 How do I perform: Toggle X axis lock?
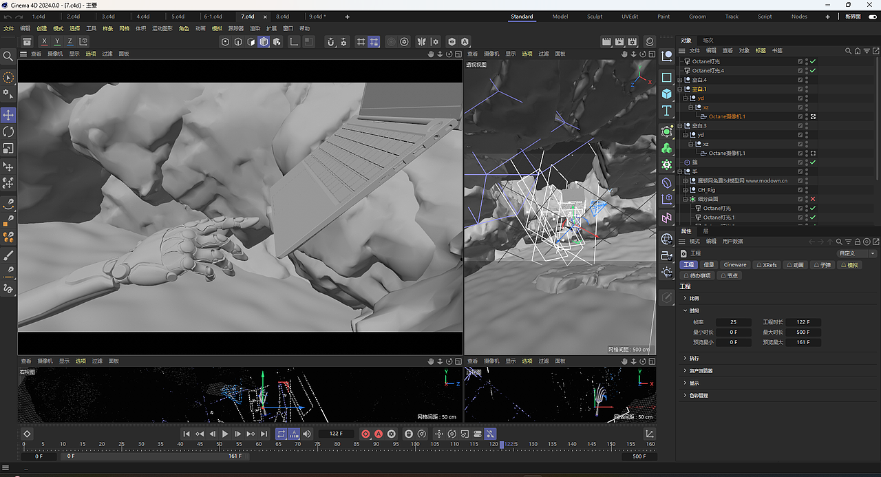tap(45, 42)
